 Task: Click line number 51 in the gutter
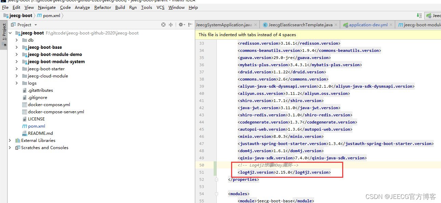[x=201, y=172]
